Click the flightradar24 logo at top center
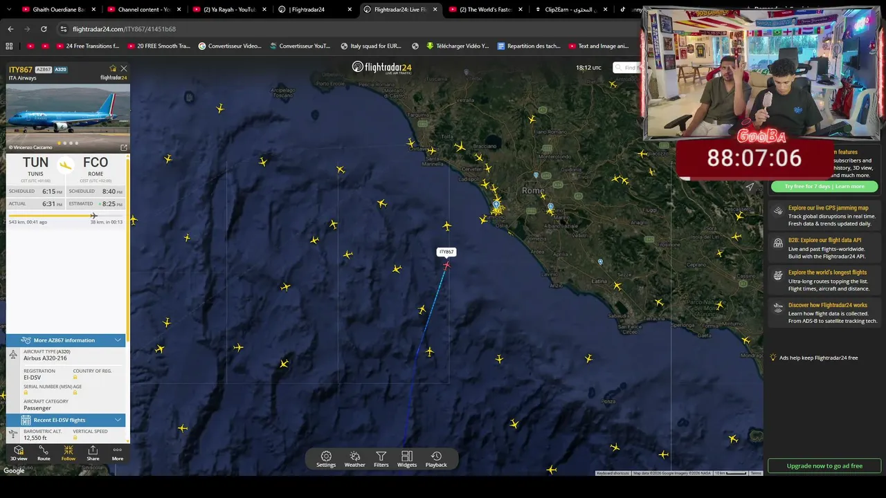This screenshot has width=886, height=498. coord(381,67)
